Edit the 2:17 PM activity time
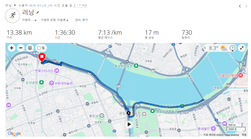 (80, 6)
